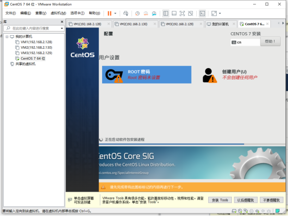Click the 安装 Tools button

pos(220,200)
